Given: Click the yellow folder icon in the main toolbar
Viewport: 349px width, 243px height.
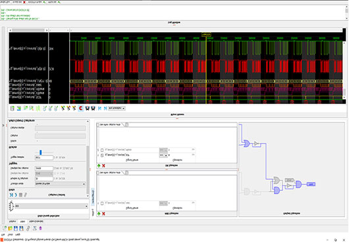Looking at the screenshot, I should tap(11, 229).
